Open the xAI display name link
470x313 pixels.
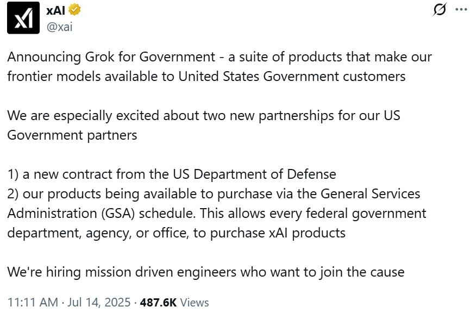(x=55, y=10)
